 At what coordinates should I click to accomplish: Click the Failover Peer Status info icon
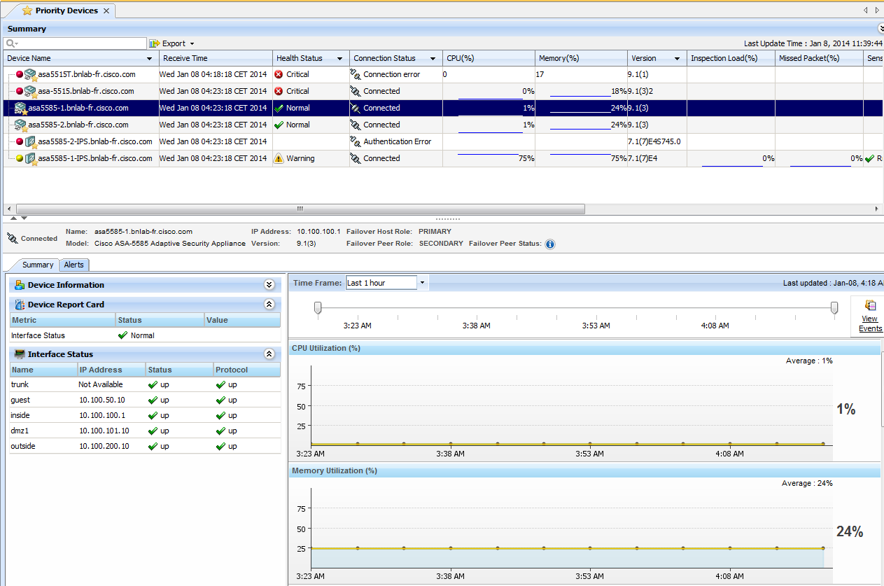[x=550, y=244]
